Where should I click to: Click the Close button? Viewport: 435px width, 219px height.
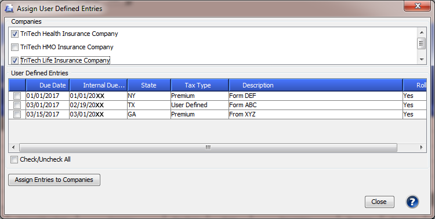(x=379, y=202)
